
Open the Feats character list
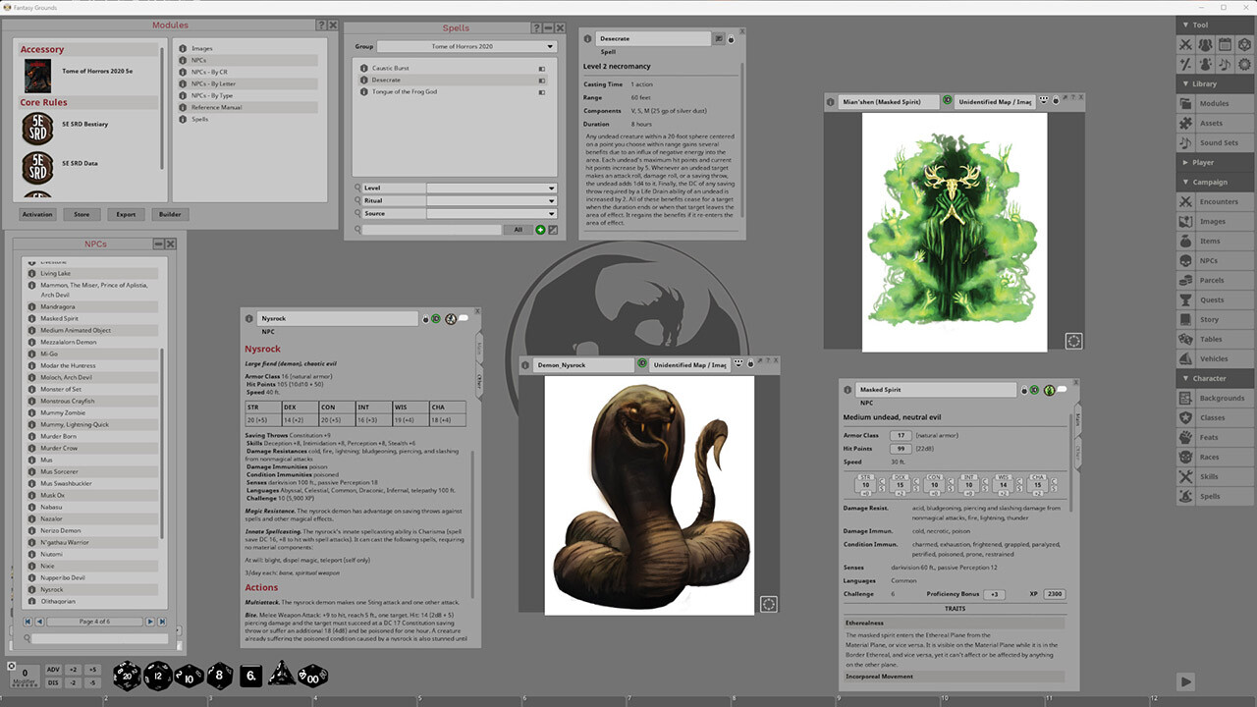click(x=1210, y=437)
